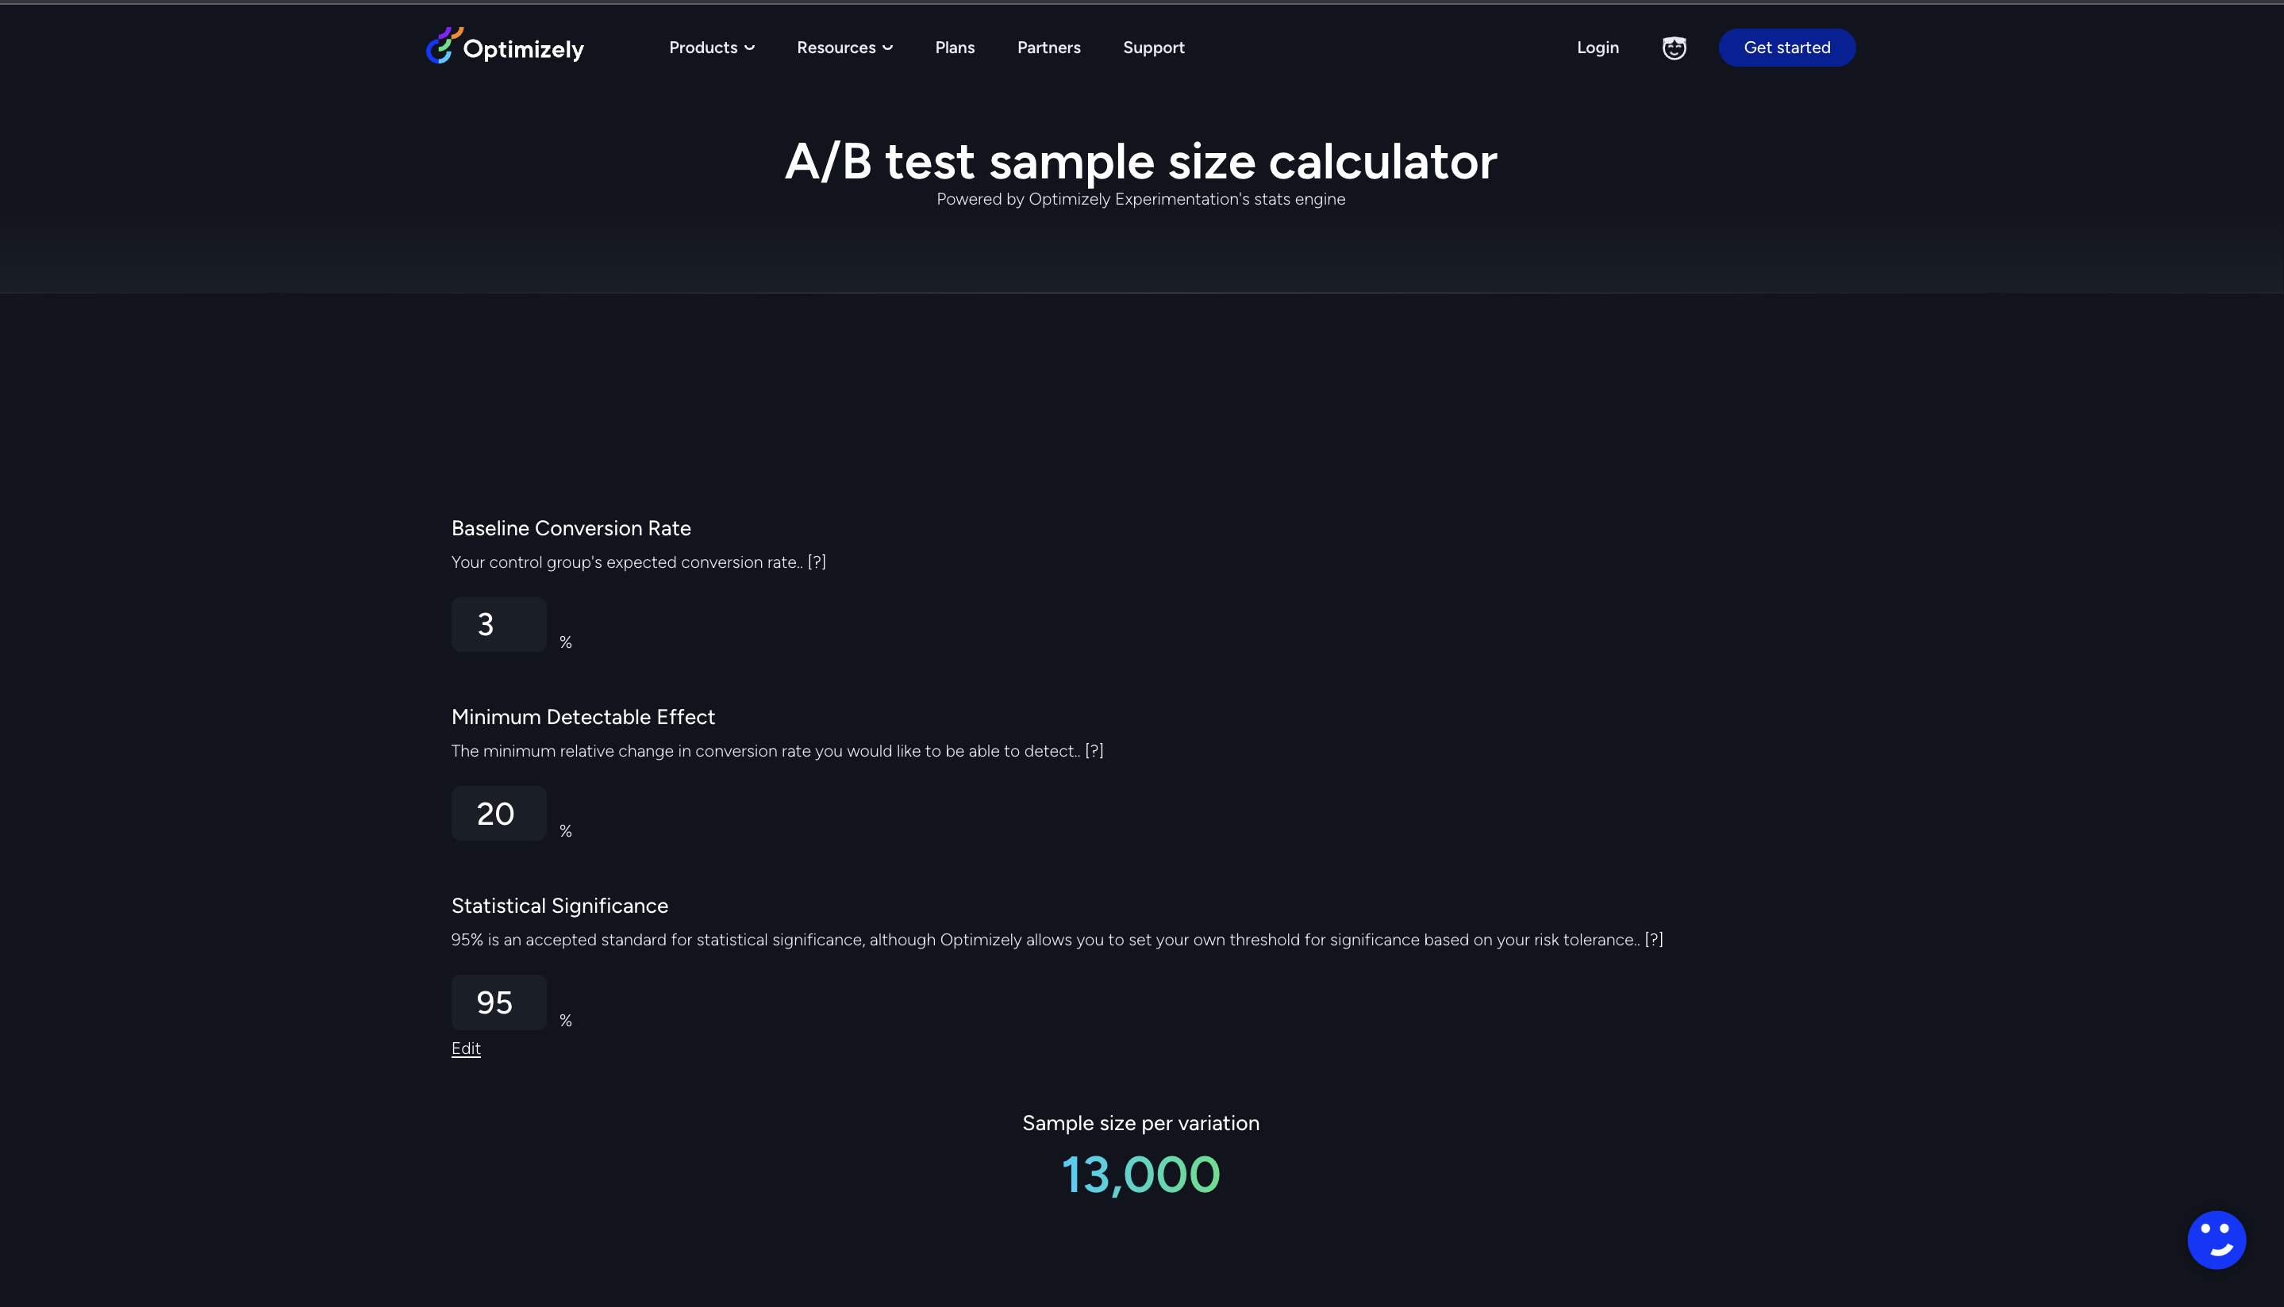Screen dimensions: 2284x1307
Task: Click the Optimizely wordmark text
Action: [x=525, y=47]
